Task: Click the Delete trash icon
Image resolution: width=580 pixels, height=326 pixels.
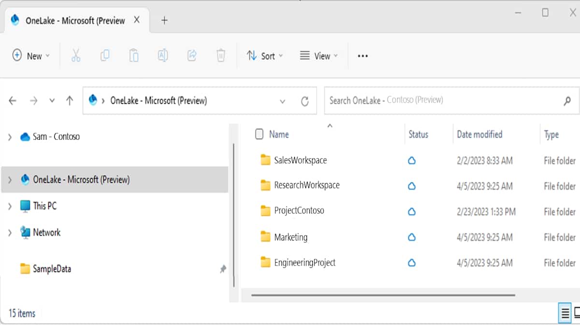Action: 221,56
